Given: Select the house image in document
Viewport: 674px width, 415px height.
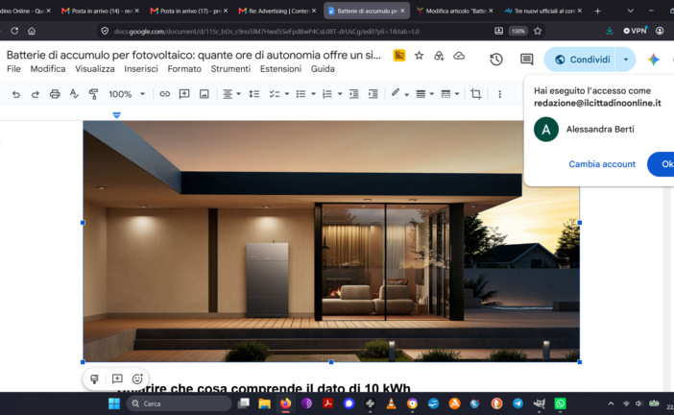Looking at the screenshot, I should click(331, 241).
